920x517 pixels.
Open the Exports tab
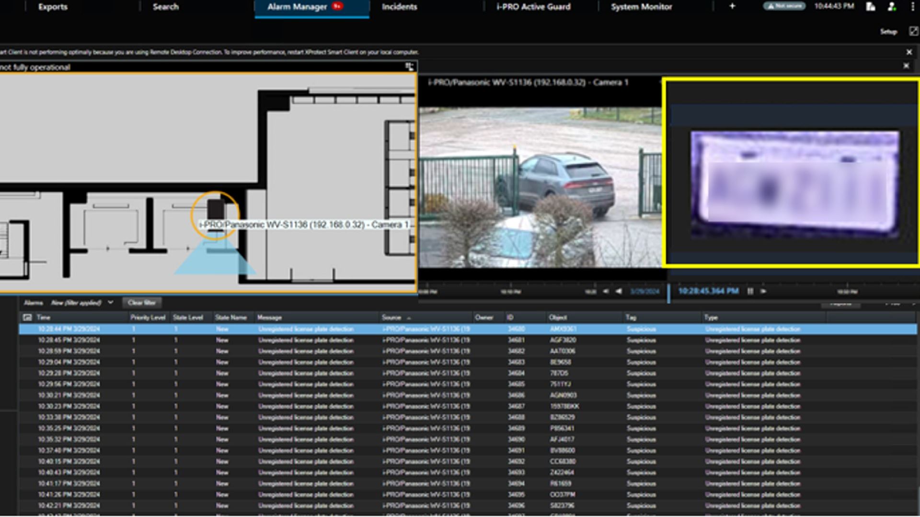[53, 7]
